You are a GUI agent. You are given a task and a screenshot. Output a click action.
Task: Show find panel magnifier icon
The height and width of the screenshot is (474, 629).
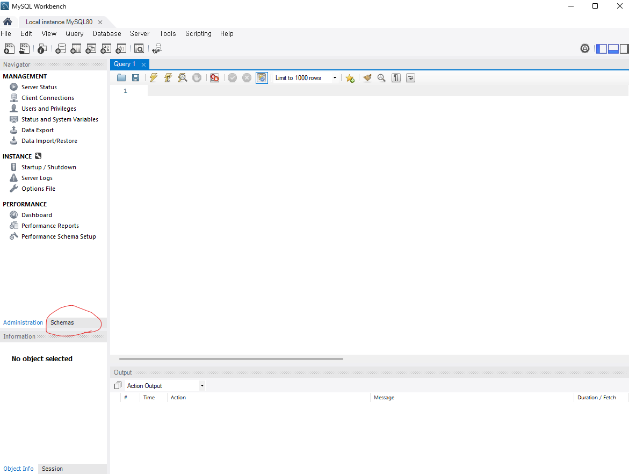point(381,78)
